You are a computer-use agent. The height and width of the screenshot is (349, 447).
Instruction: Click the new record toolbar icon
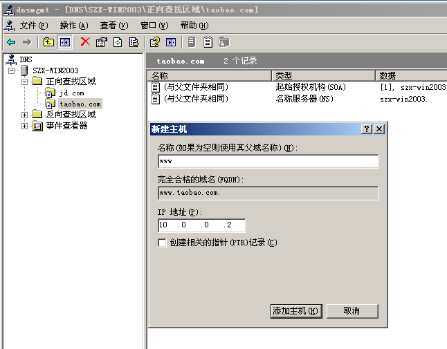click(x=208, y=42)
